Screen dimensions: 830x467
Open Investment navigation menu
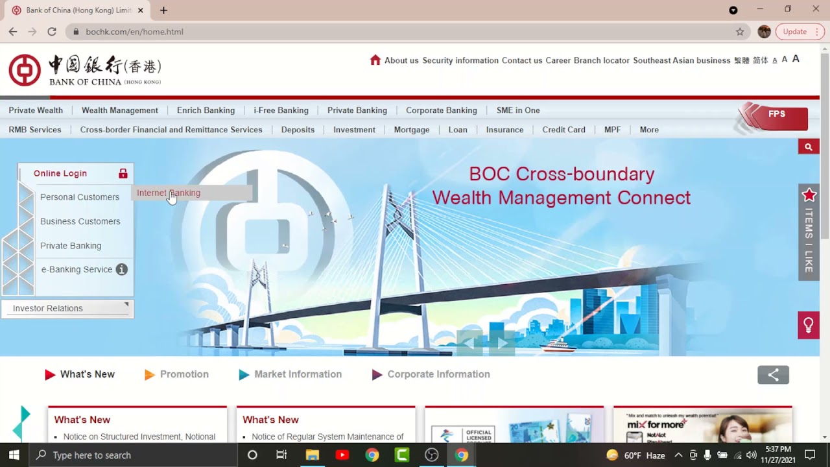pyautogui.click(x=354, y=130)
